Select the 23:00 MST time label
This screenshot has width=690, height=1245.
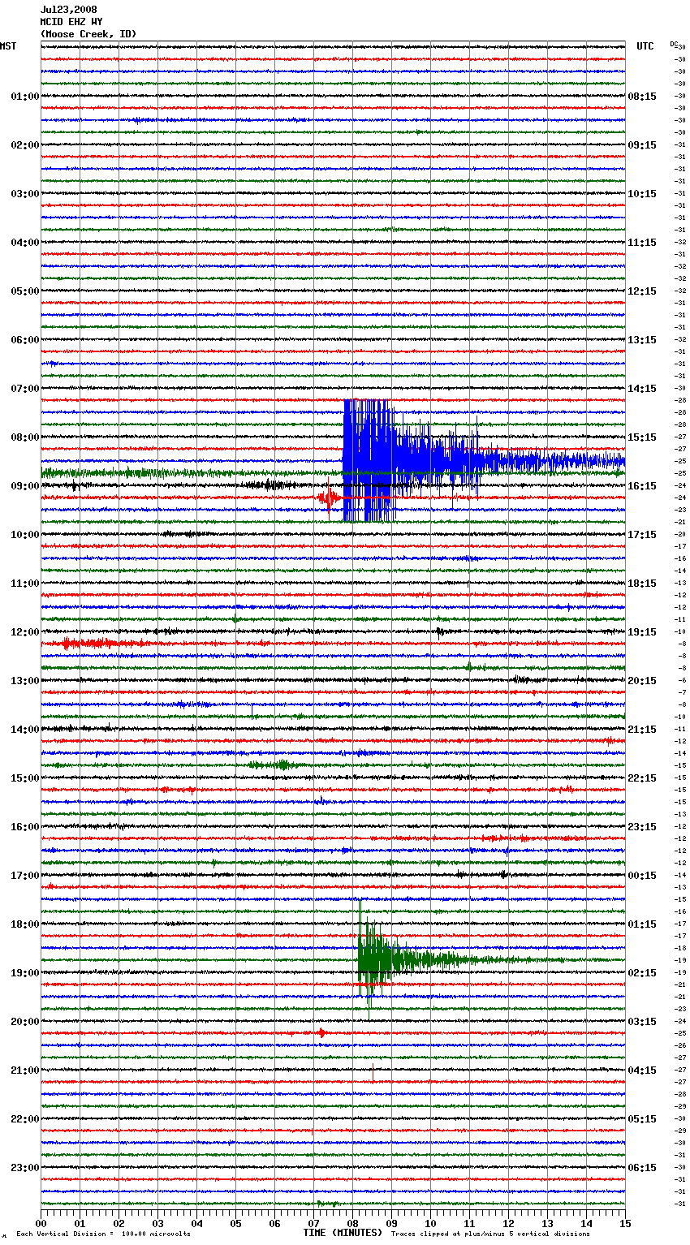[25, 1168]
